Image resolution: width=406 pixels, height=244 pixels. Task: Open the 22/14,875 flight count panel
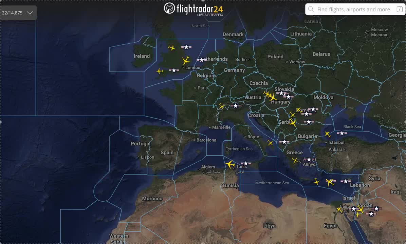[12, 13]
